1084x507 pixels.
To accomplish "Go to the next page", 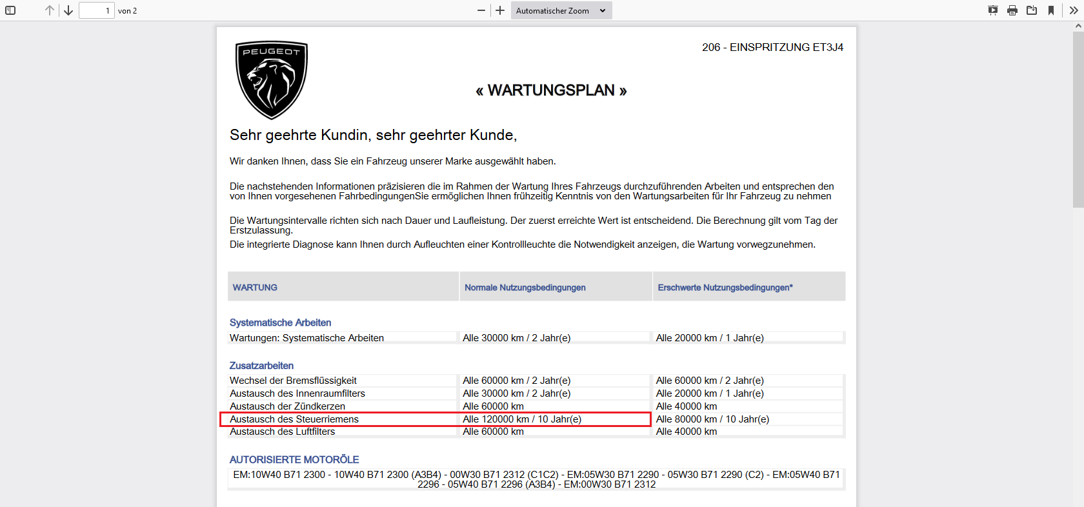I will (68, 10).
